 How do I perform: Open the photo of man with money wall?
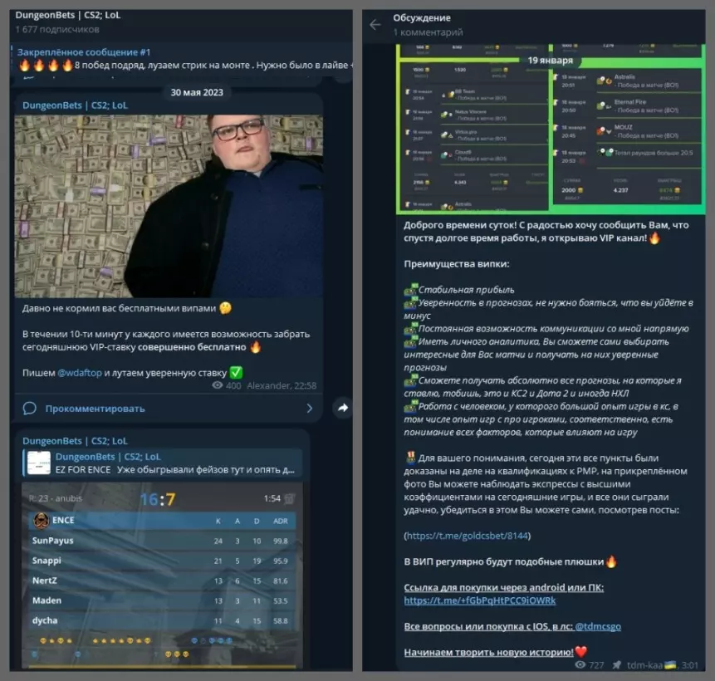[169, 206]
